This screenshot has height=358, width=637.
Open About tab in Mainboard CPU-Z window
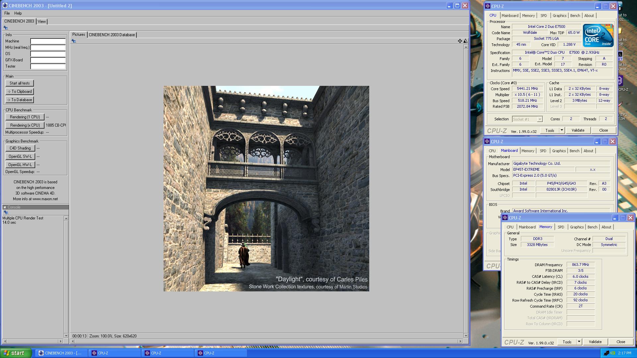coord(588,151)
